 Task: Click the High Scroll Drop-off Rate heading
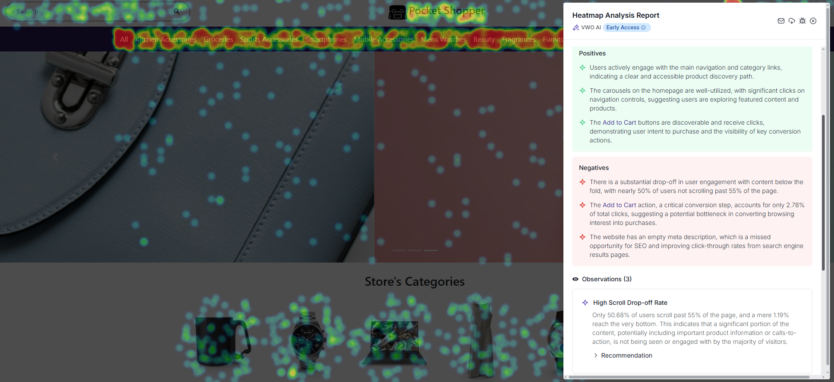[x=630, y=303]
